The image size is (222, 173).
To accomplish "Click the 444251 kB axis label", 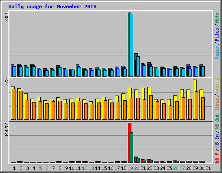I will coord(7,130).
